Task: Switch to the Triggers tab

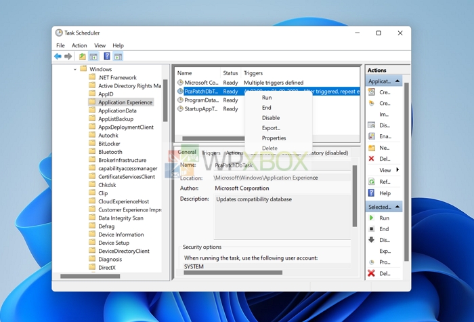Action: pyautogui.click(x=211, y=153)
